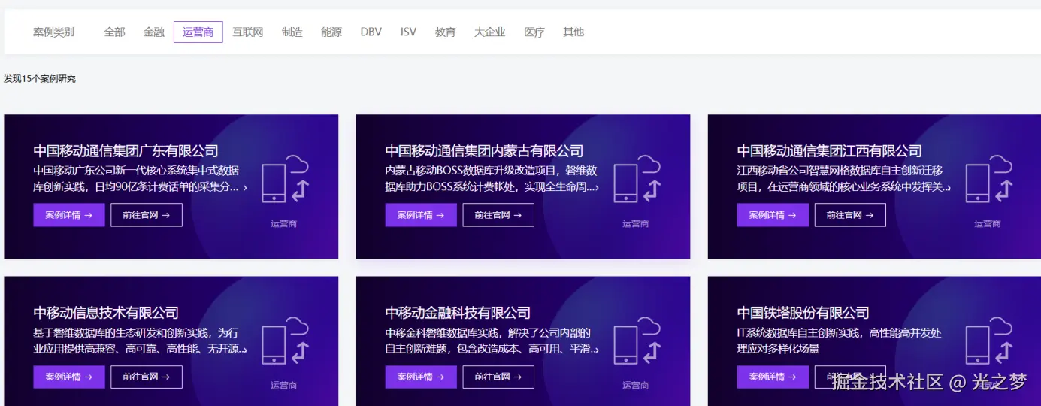
Task: Select the 互联网 category filter
Action: click(x=248, y=32)
